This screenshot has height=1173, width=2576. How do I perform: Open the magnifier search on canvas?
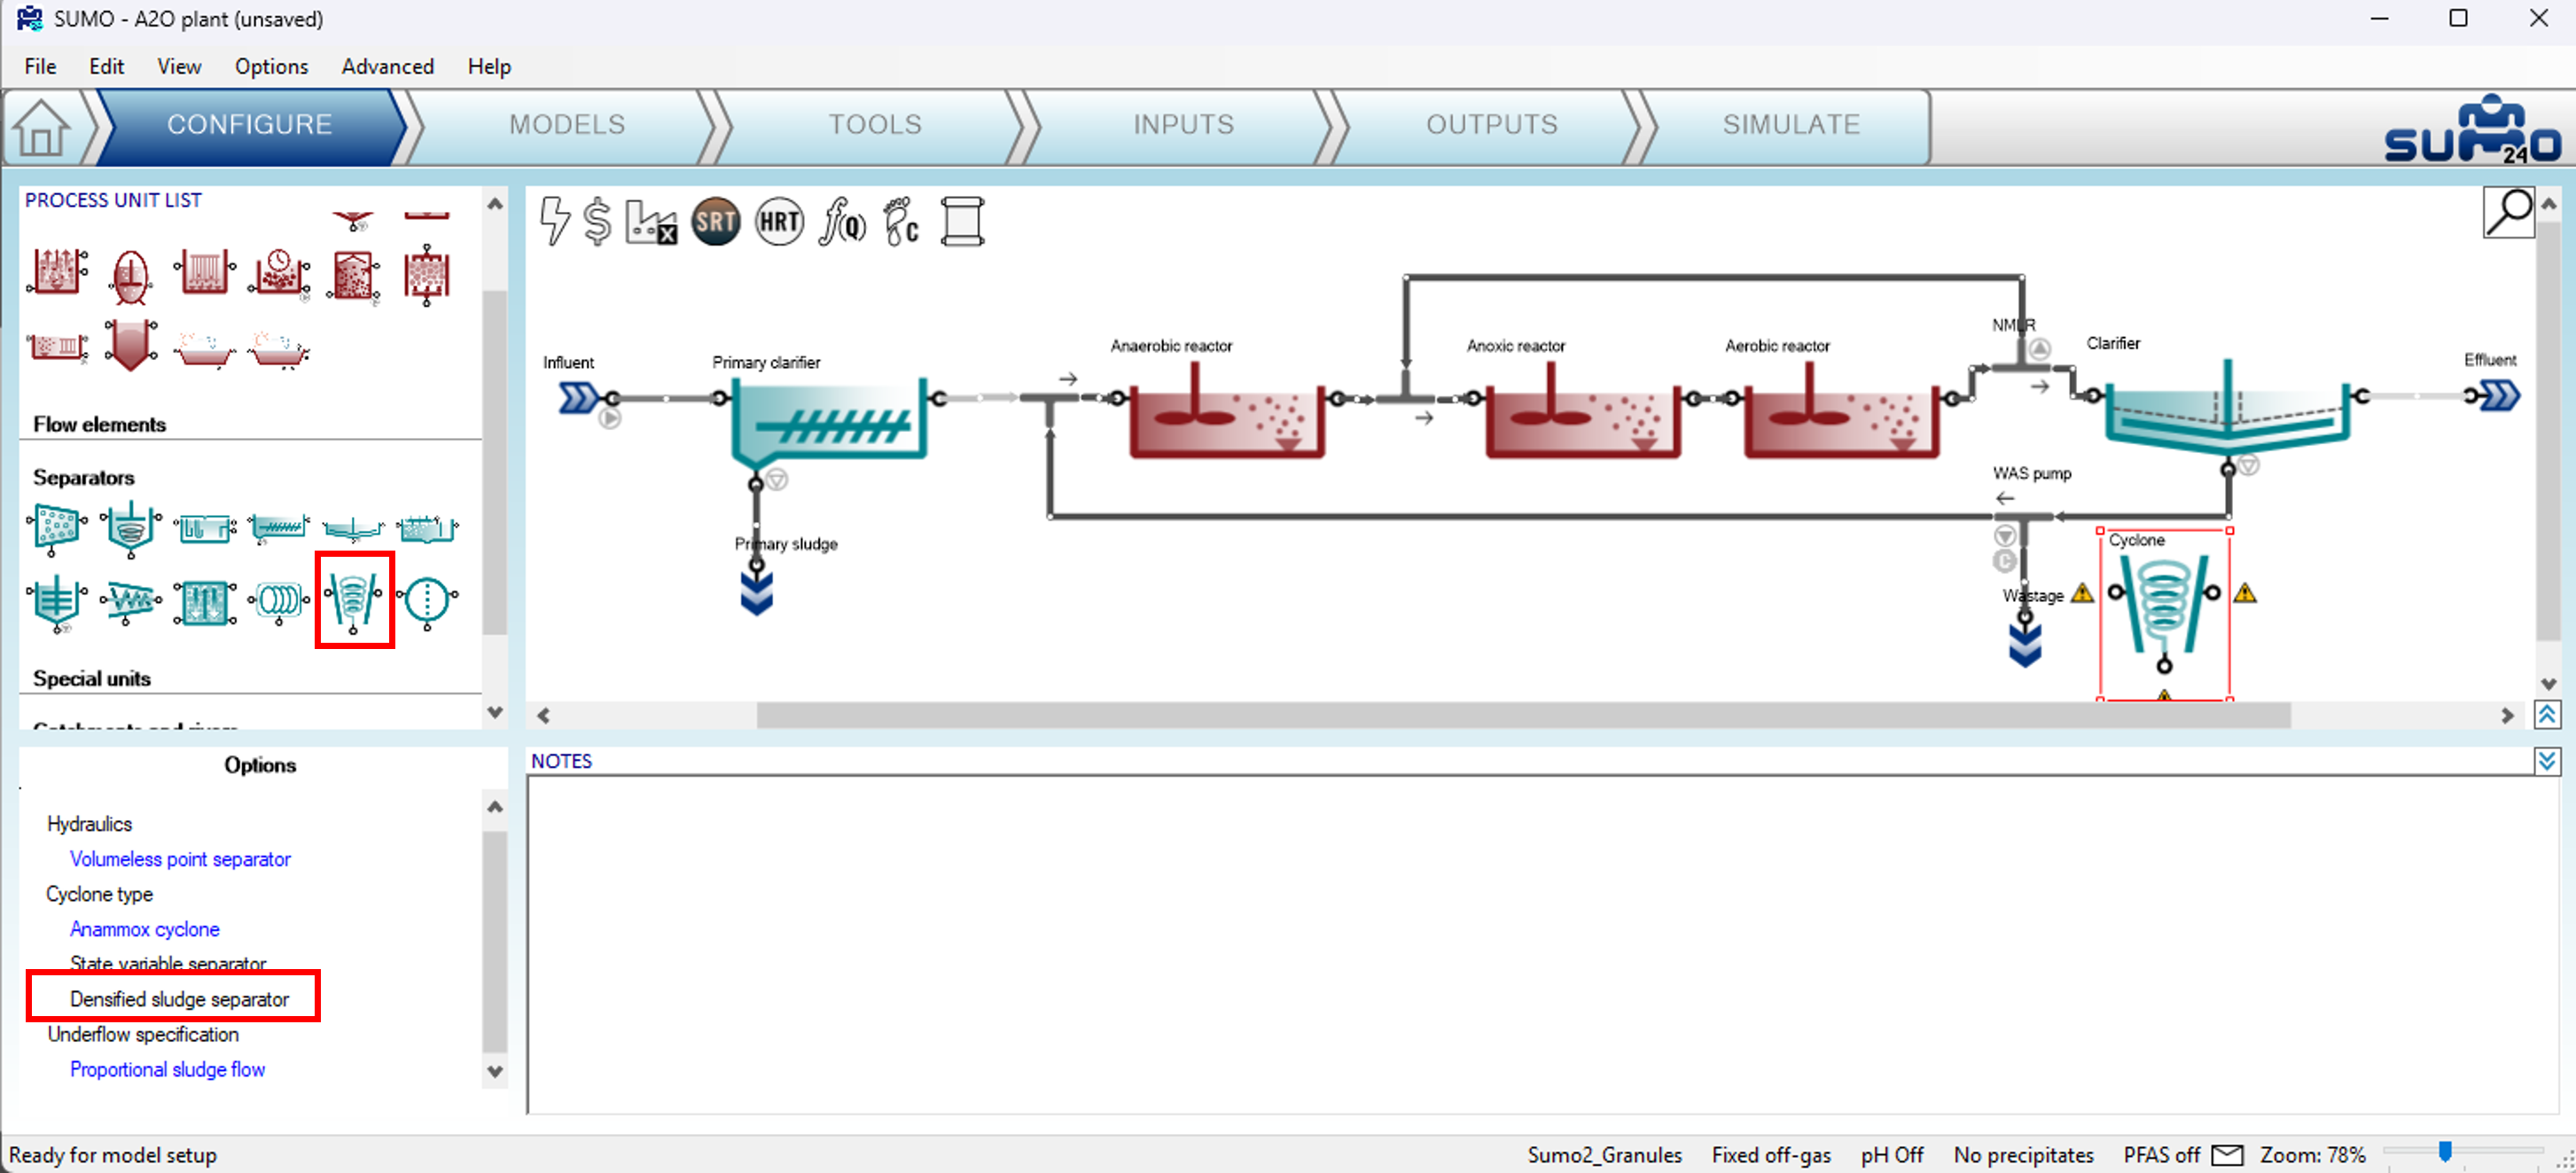[2508, 212]
